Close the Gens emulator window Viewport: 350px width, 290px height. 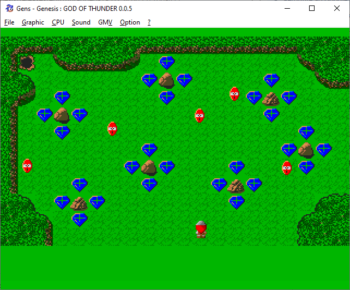coord(337,9)
